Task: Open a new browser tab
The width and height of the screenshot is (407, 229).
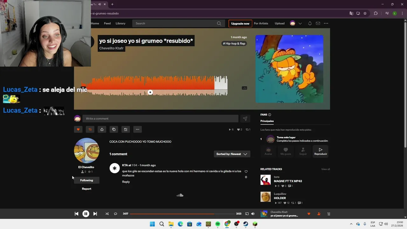Action: tap(112, 4)
